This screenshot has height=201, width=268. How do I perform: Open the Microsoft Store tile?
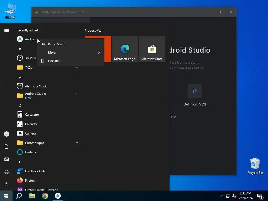[x=152, y=49]
